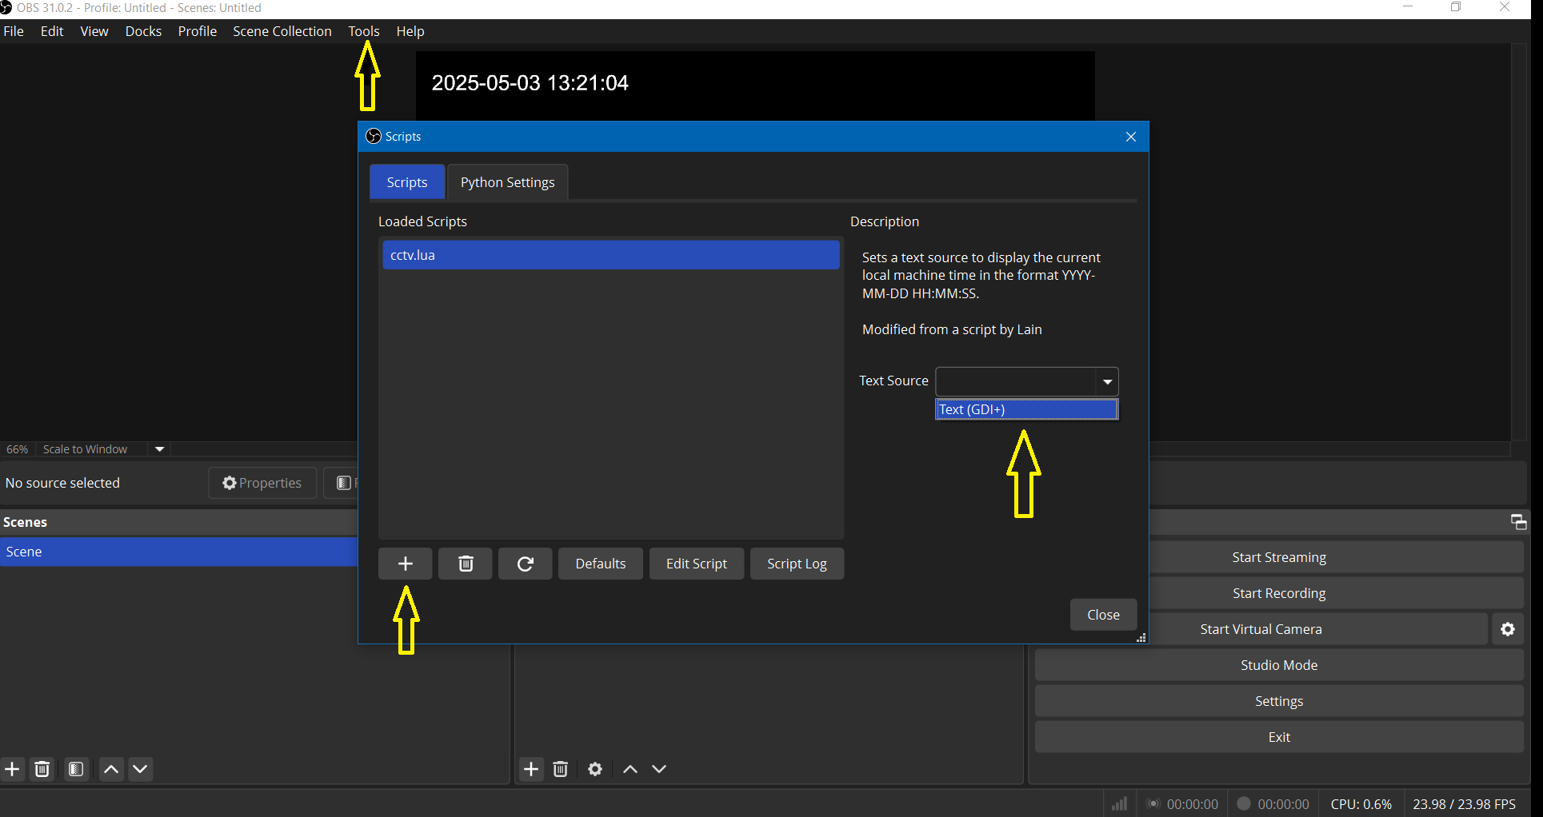Click the CPU usage status text
The image size is (1543, 817).
click(x=1361, y=804)
